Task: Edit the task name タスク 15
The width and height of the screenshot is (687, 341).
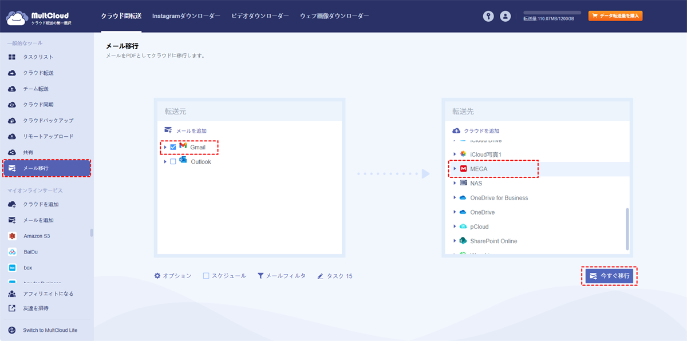Action: [335, 276]
